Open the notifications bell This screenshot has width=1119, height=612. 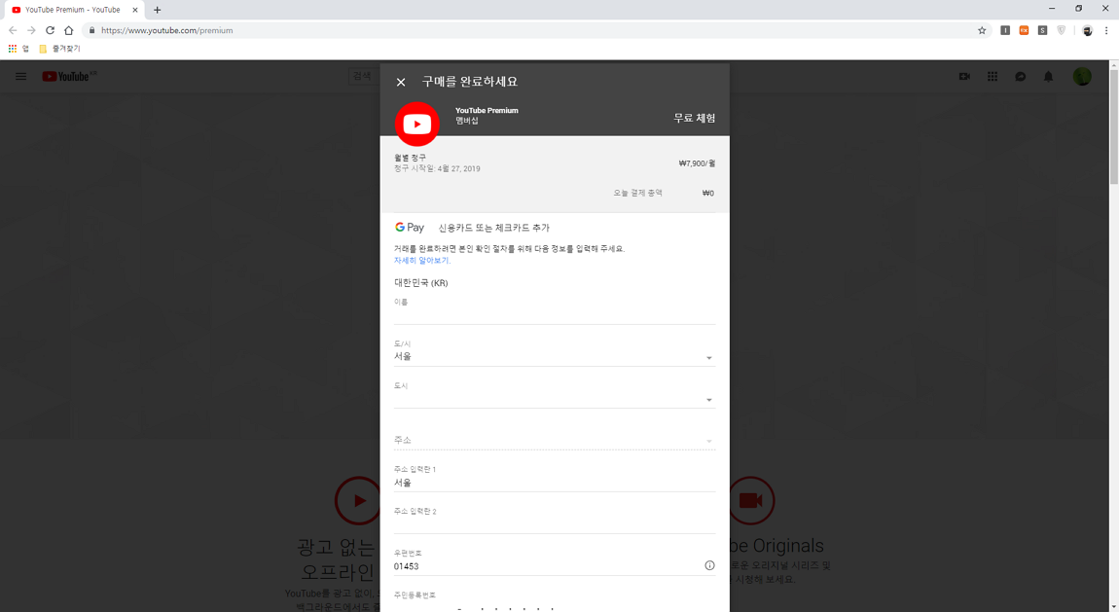pyautogui.click(x=1048, y=76)
